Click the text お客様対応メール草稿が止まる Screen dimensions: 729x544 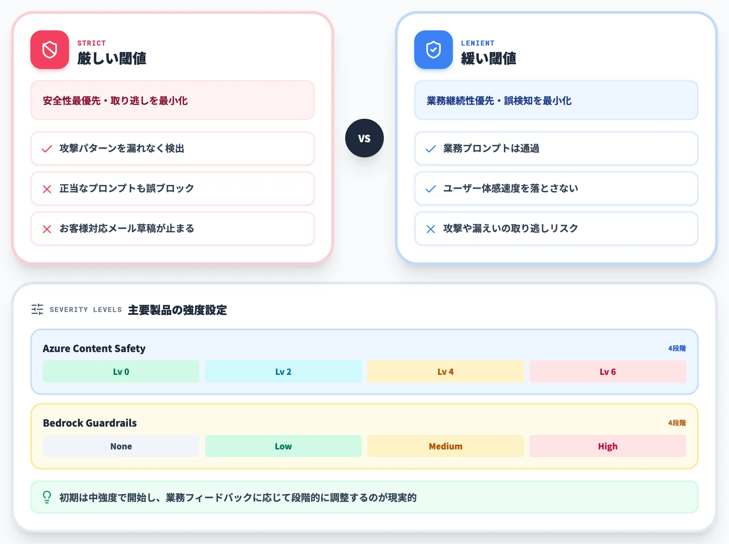click(127, 229)
